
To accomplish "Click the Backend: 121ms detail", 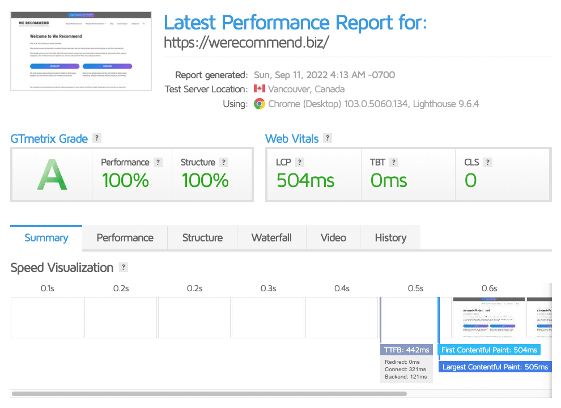I will 406,377.
